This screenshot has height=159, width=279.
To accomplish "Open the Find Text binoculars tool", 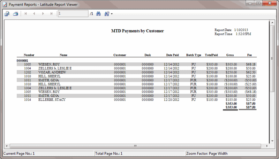I will [x=98, y=14].
